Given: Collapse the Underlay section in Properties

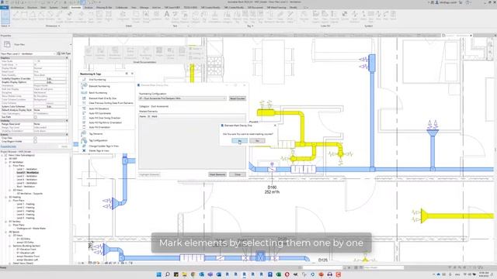Looking at the screenshot, I should [x=67, y=121].
